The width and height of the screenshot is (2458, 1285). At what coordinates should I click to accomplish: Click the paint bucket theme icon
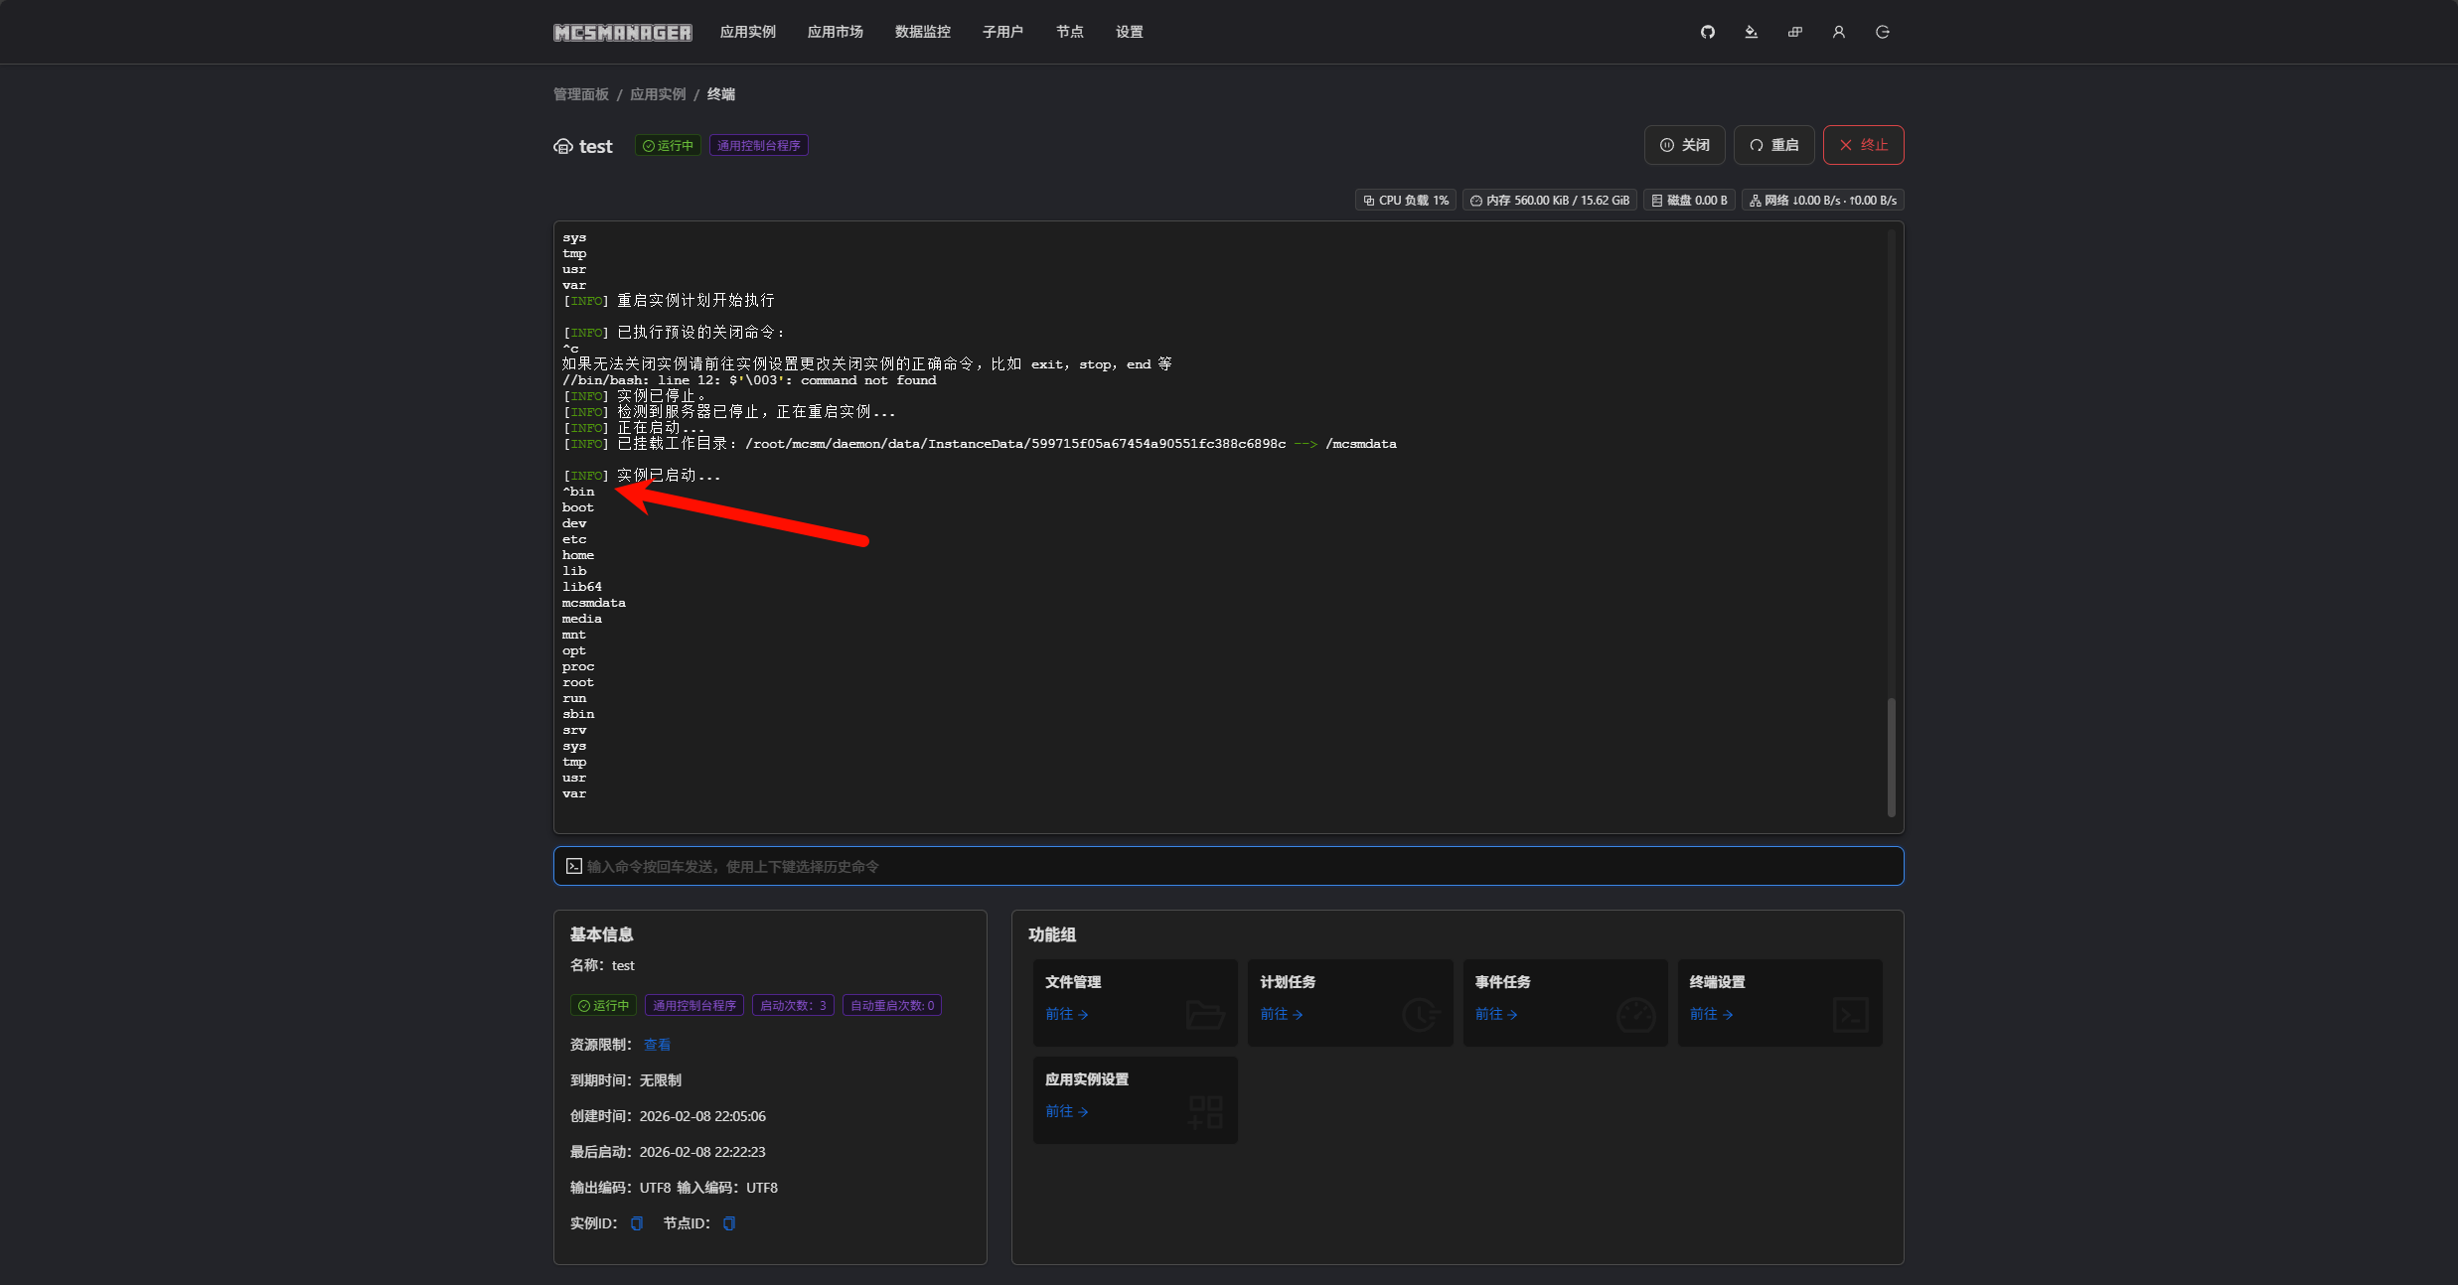pyautogui.click(x=1751, y=32)
